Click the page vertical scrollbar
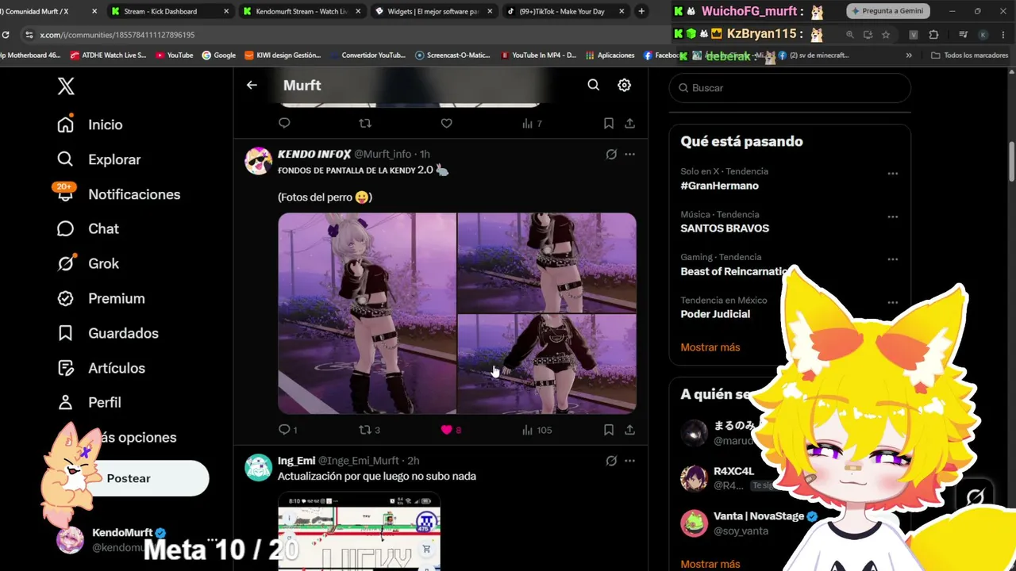The height and width of the screenshot is (571, 1016). 1012,162
